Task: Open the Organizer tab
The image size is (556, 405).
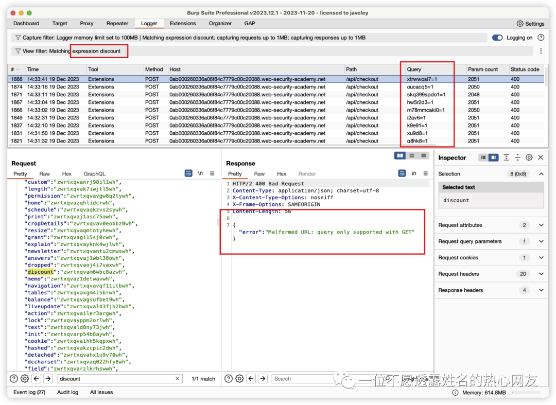Action: pos(220,23)
